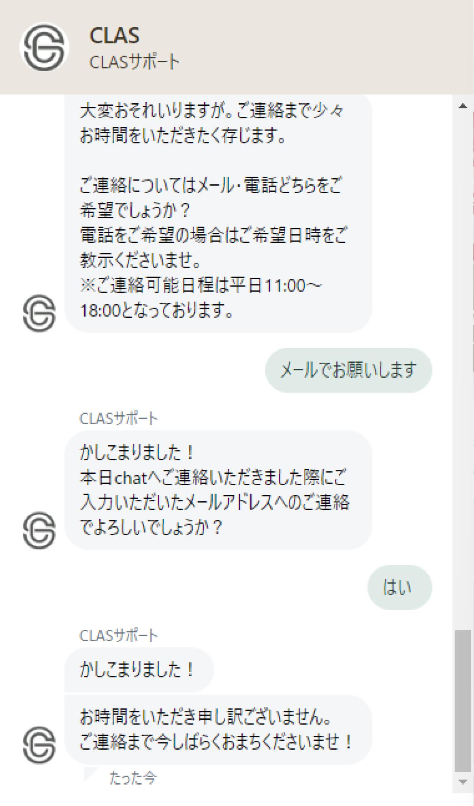Click the avatar next to the mail address question
The height and width of the screenshot is (806, 474).
coord(39,530)
